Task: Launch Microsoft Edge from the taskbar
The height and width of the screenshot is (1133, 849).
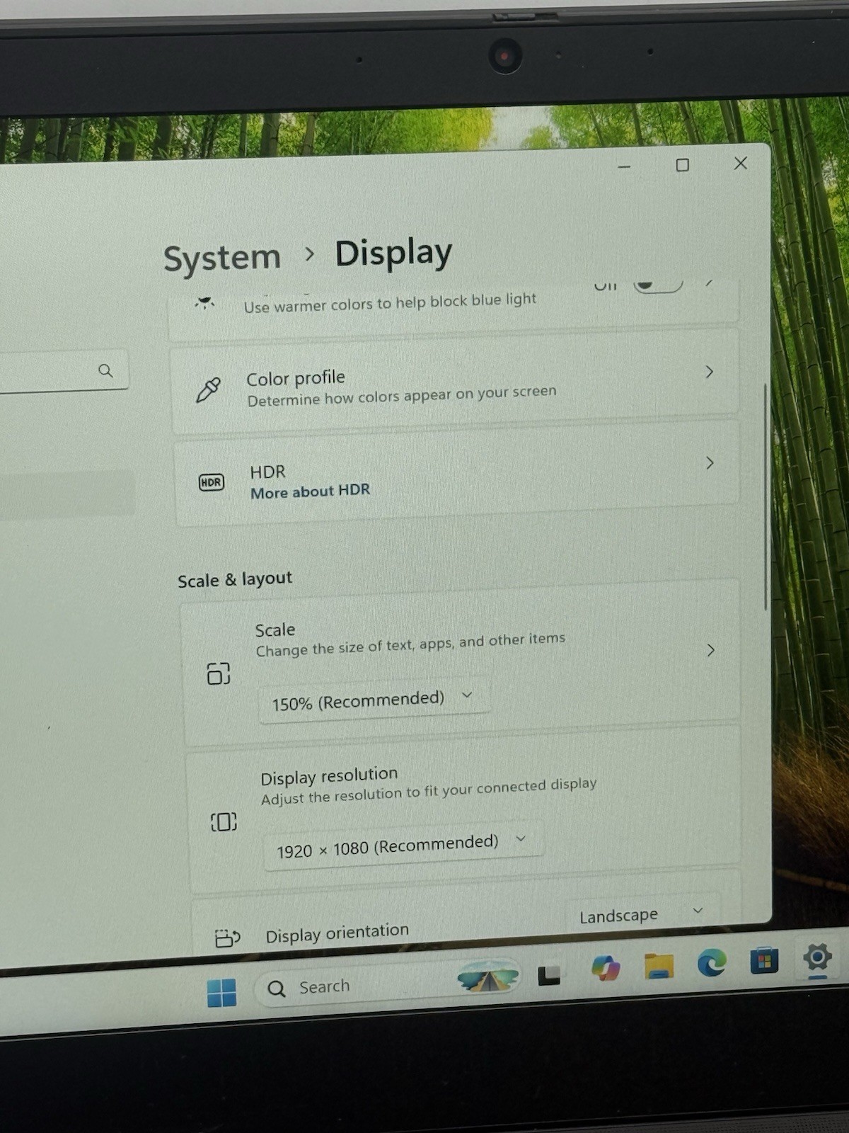Action: point(712,963)
